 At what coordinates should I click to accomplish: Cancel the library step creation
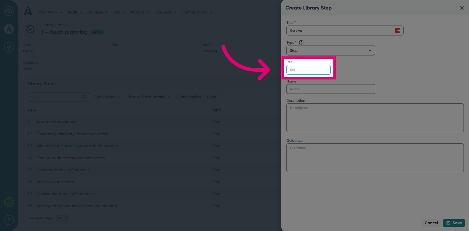point(431,223)
